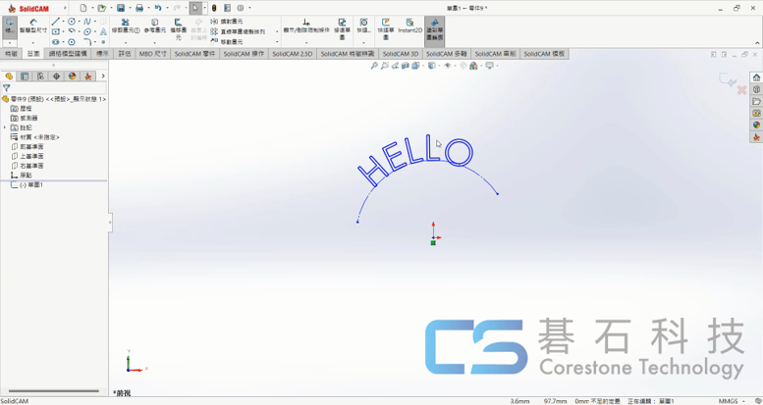Click the Save icon in the title toolbar
Viewport: 763px width, 405px height.
121,8
